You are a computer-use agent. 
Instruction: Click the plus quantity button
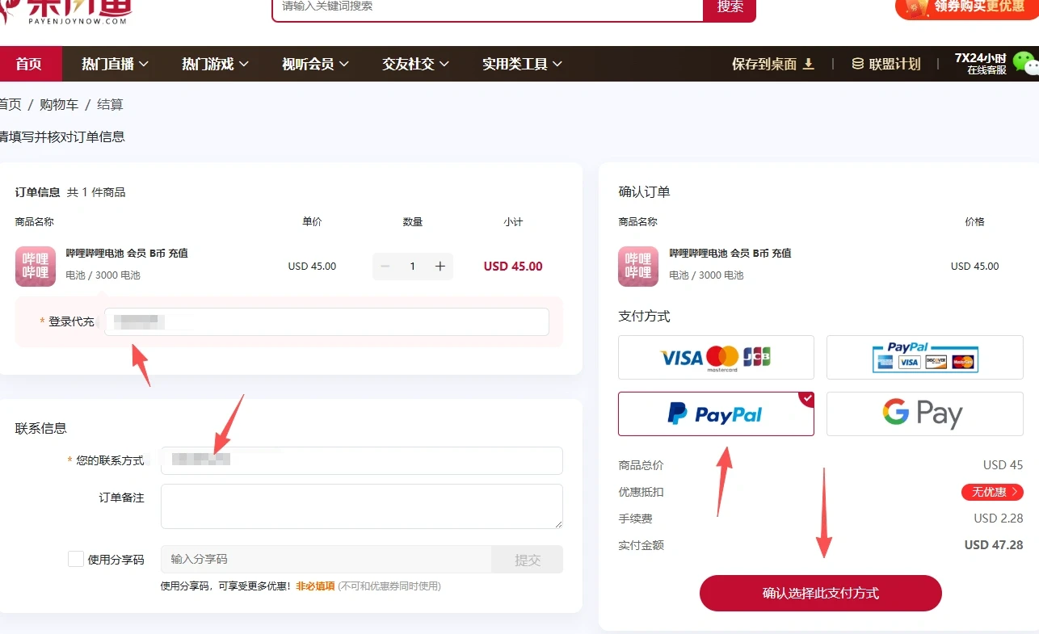click(x=440, y=267)
